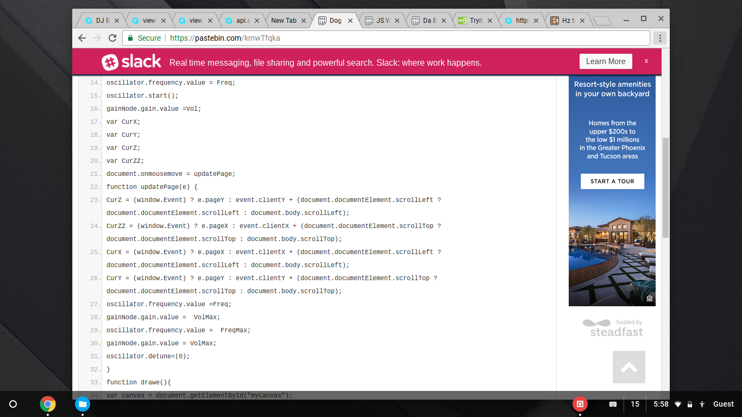Open Chrome from the shelf
742x417 pixels.
(48, 404)
